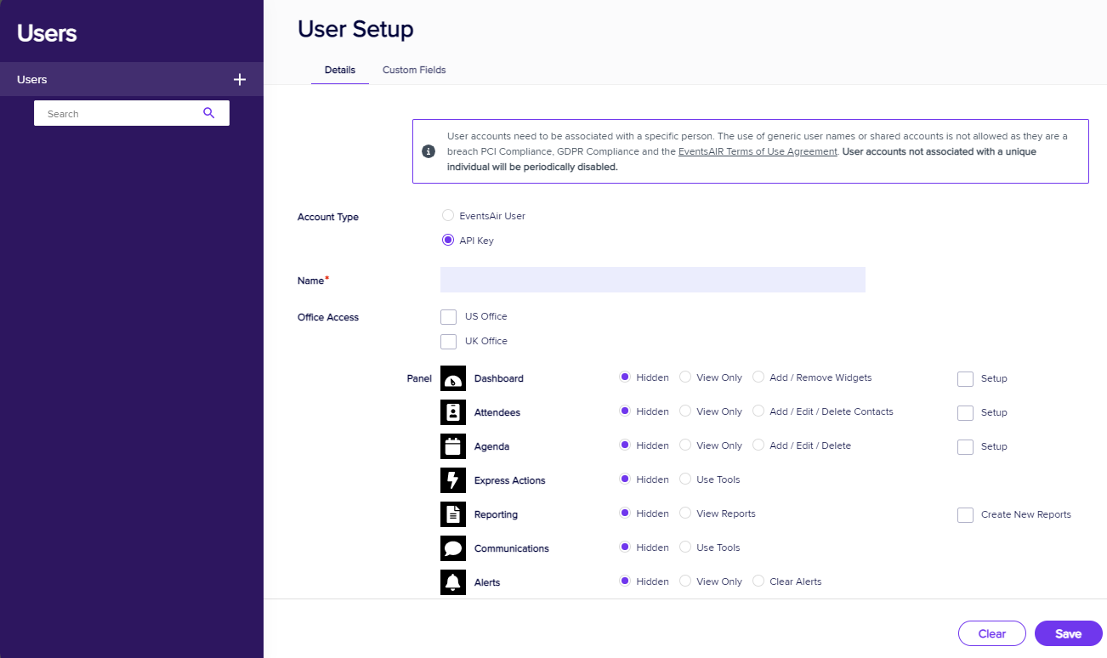Click the User Setup heading
1107x658 pixels.
click(x=355, y=29)
